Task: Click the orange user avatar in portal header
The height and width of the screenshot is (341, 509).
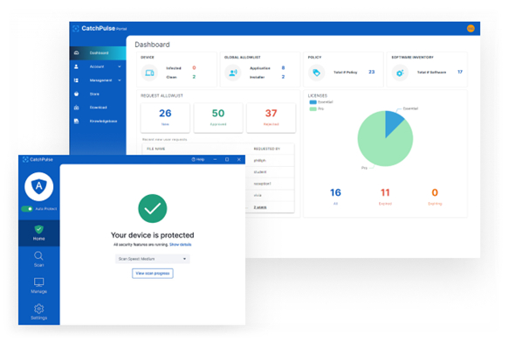Action: pos(471,29)
